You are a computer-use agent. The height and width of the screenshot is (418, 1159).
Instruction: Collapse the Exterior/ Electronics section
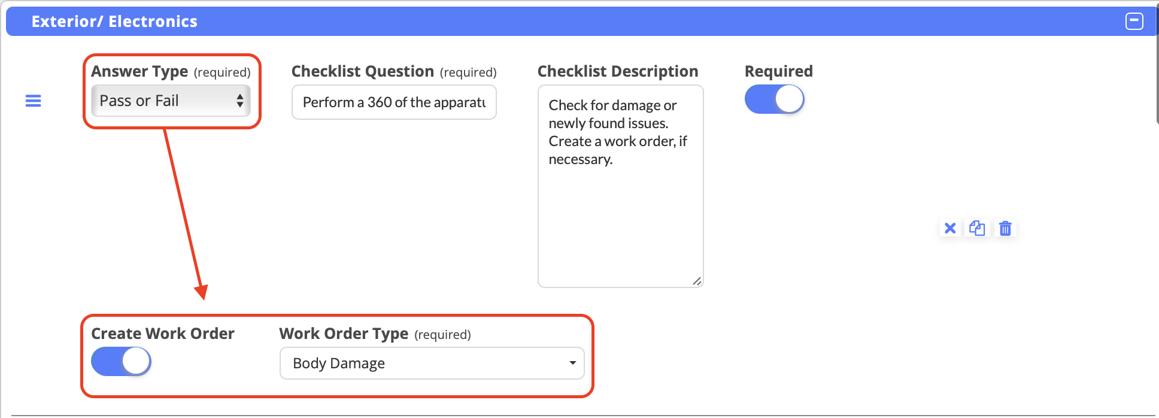(x=1134, y=22)
